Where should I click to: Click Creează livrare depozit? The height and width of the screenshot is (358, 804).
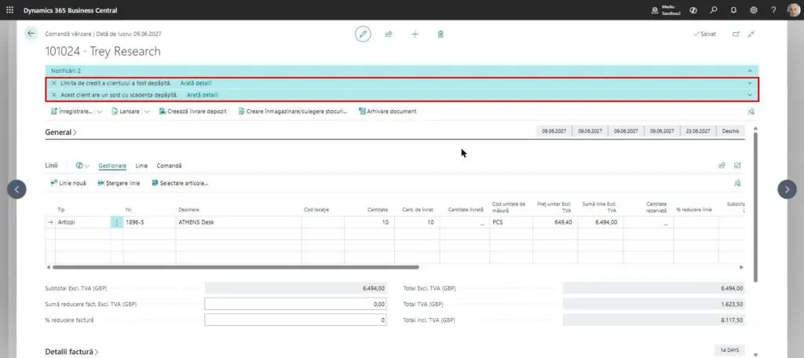193,111
